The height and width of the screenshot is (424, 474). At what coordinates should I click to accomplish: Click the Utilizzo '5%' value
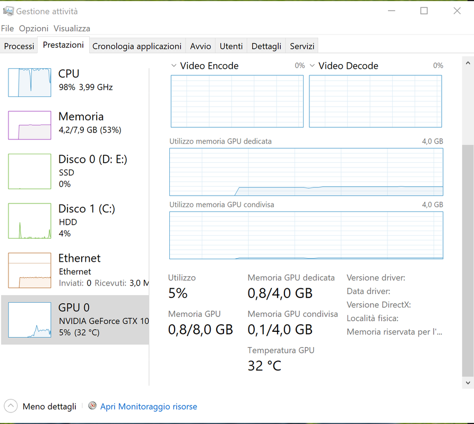click(178, 293)
